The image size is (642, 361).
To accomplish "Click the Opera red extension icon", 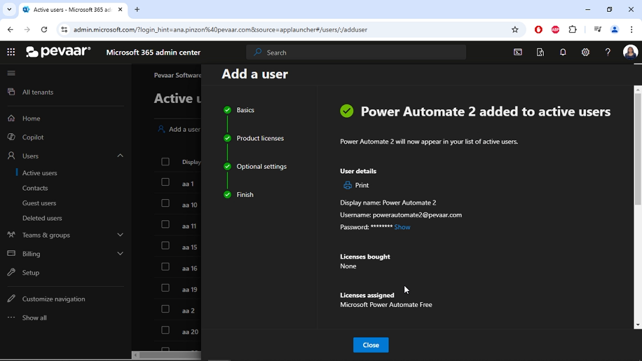I will (x=539, y=30).
